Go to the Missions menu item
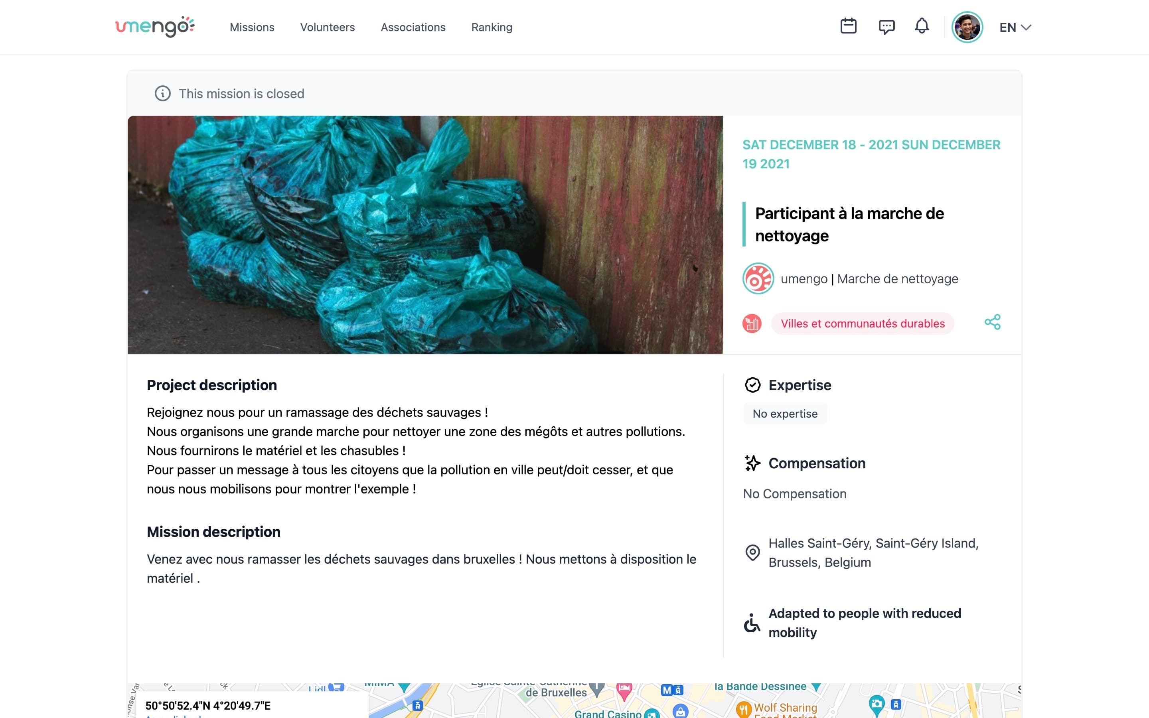The width and height of the screenshot is (1149, 718). (252, 27)
